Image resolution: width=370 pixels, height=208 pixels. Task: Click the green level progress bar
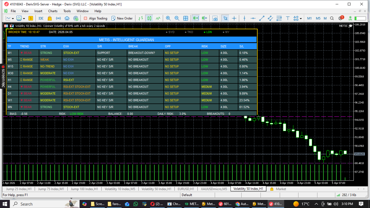point(360,18)
